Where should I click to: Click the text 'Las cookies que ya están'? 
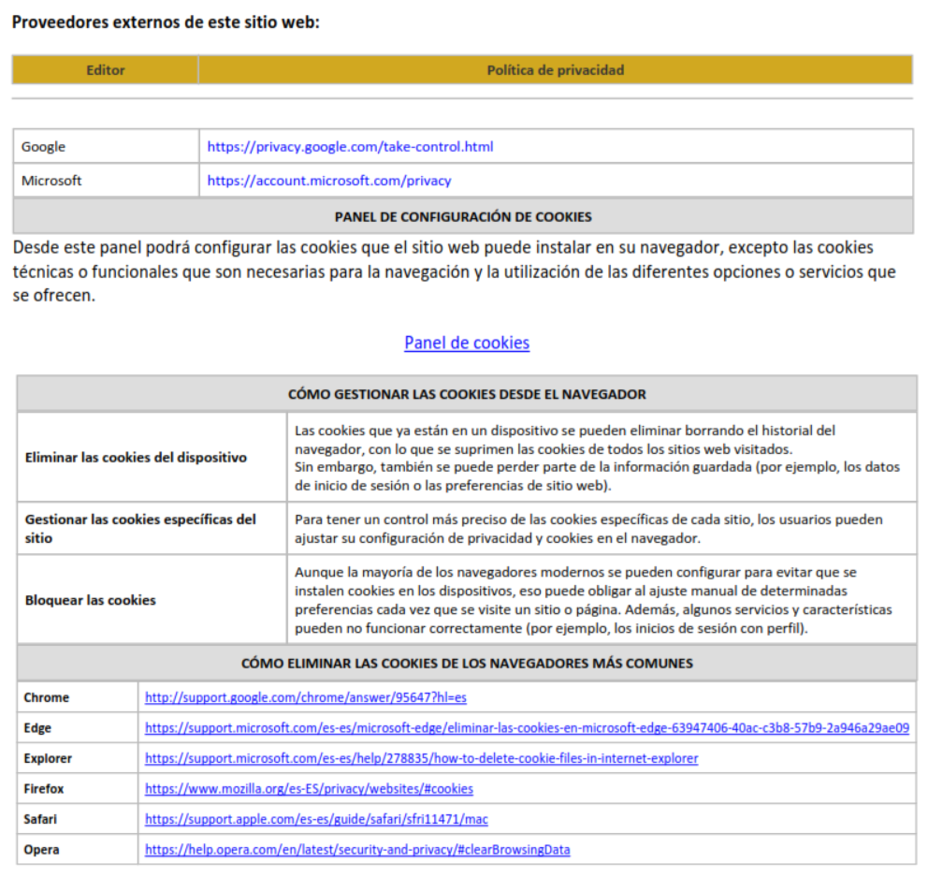tap(597, 458)
